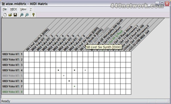Image resolution: width=171 pixels, height=104 pixels.
Task: Select the MIDI Yoke NT: 6 row label
Action: [x=13, y=81]
